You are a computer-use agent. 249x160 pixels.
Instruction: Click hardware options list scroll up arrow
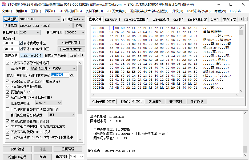pyautogui.click(x=80, y=63)
